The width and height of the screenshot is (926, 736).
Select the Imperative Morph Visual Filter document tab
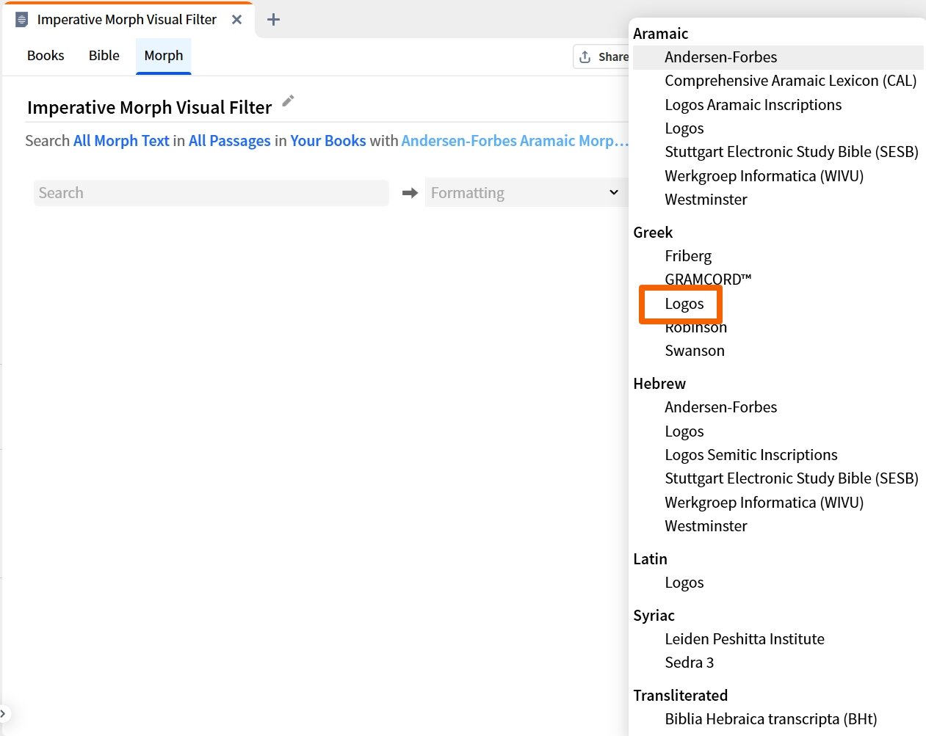(x=128, y=20)
